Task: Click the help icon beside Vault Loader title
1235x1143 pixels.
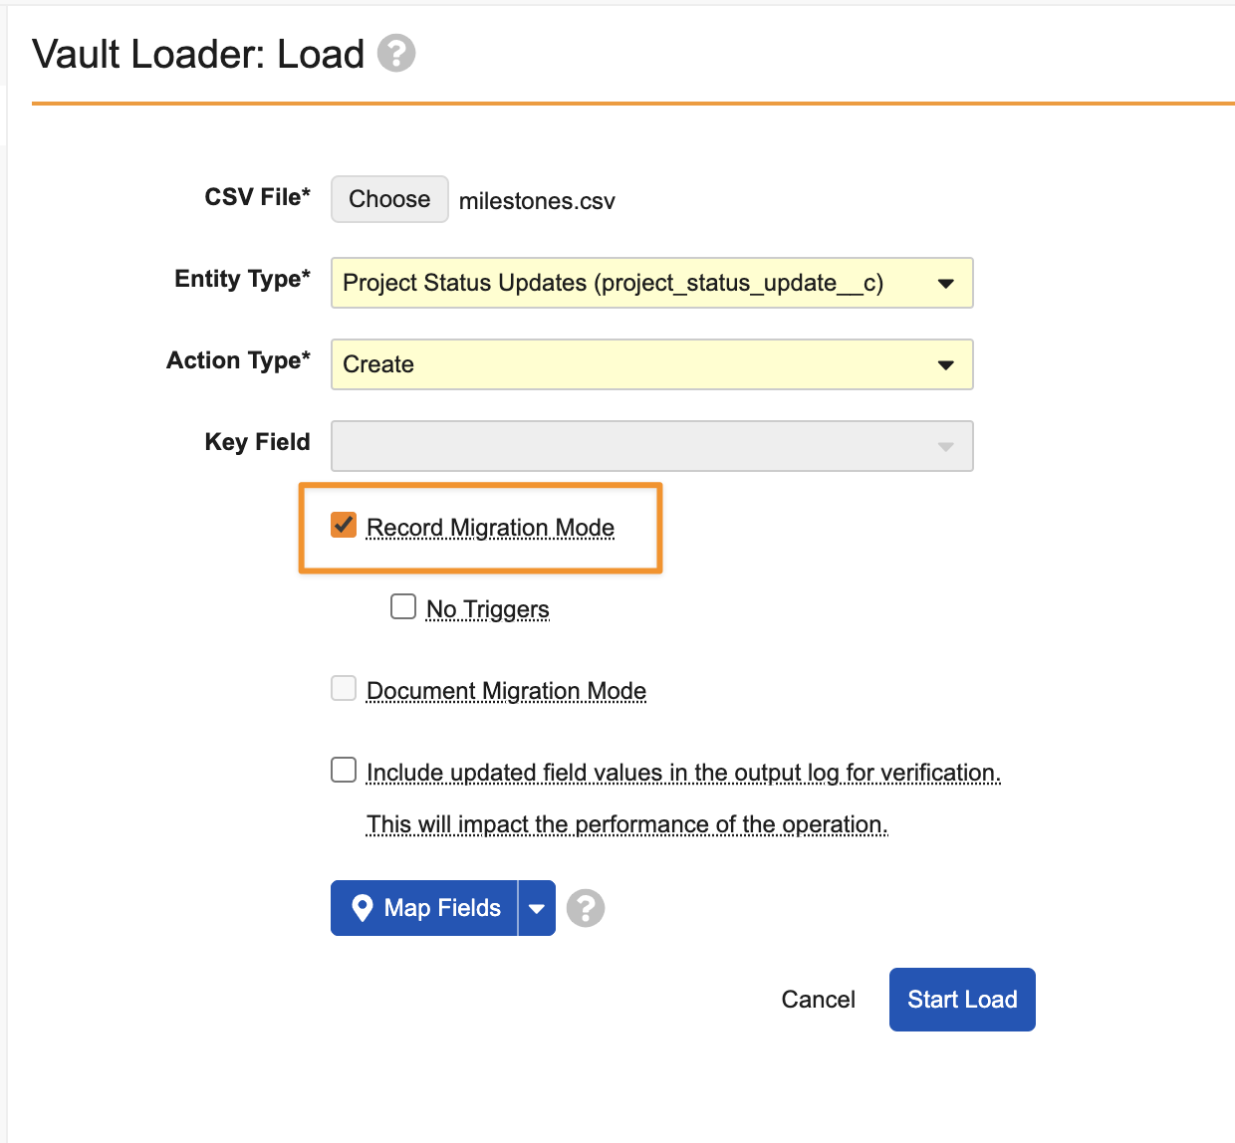Action: coord(395,54)
